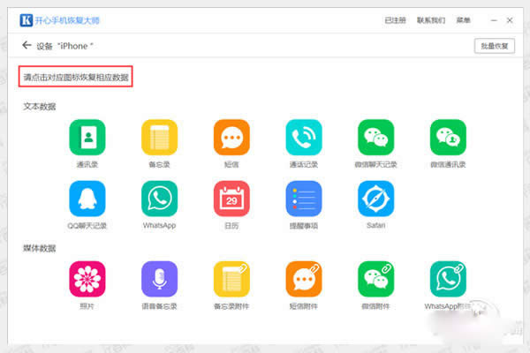The height and width of the screenshot is (353, 530).
Task: Open Safari data recovery icon
Action: tap(375, 199)
